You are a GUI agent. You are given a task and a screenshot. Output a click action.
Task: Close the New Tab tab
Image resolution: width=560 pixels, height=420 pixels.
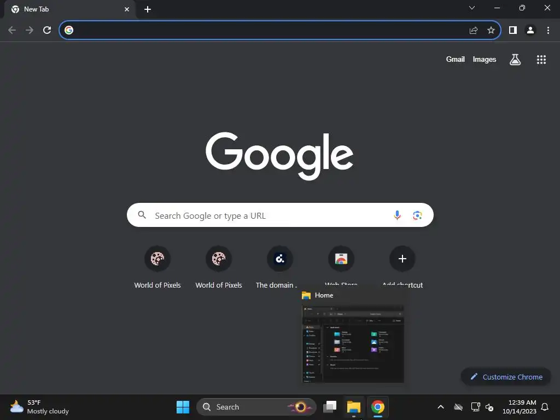click(127, 9)
